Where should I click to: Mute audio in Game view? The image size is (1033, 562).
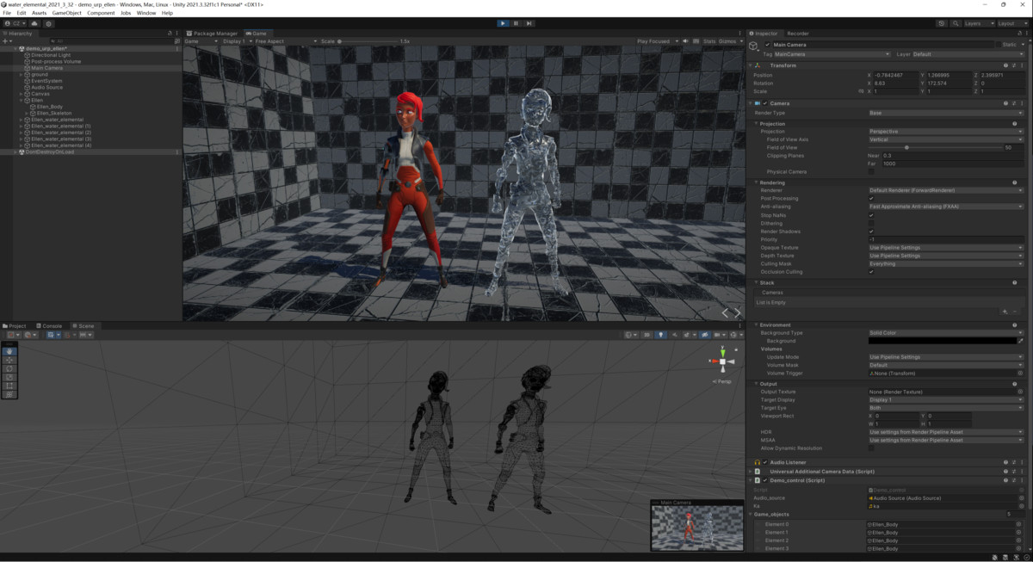point(686,41)
